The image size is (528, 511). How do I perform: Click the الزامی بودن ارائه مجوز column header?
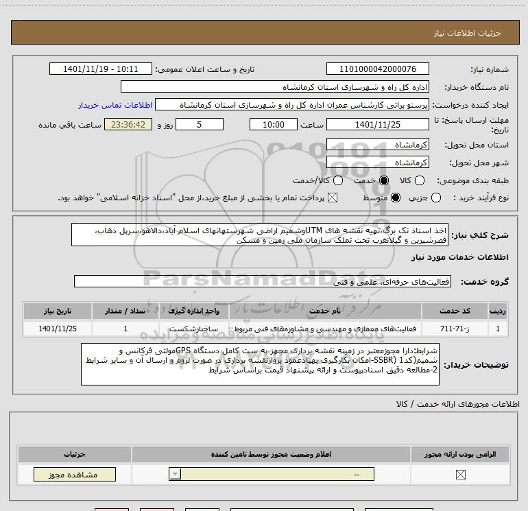(460, 454)
